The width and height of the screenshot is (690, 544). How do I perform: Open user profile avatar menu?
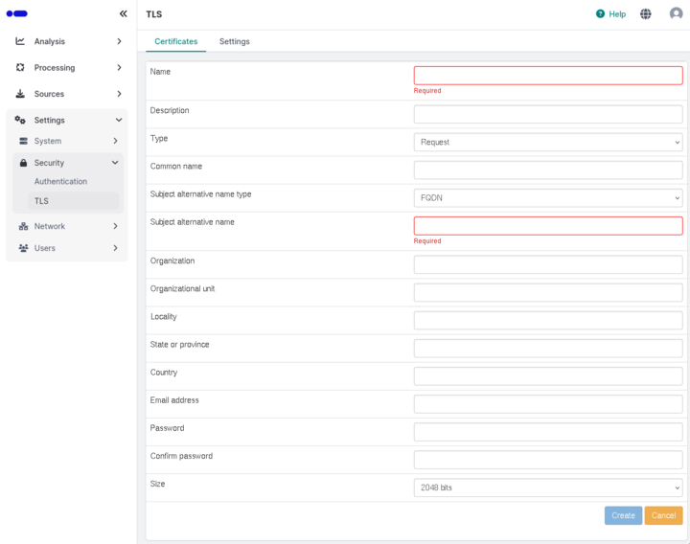tap(676, 13)
